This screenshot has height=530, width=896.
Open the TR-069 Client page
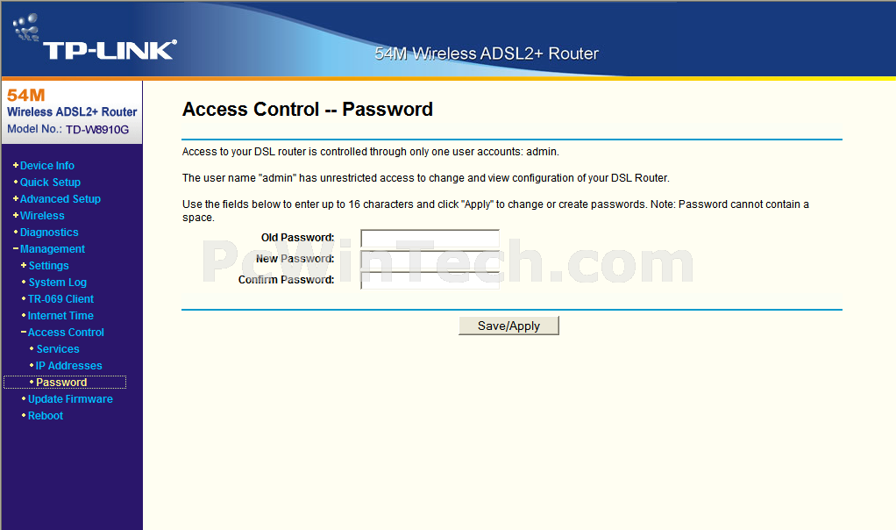60,299
